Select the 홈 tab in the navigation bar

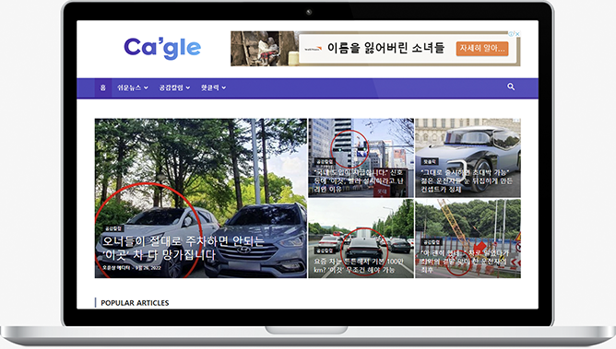coord(103,87)
